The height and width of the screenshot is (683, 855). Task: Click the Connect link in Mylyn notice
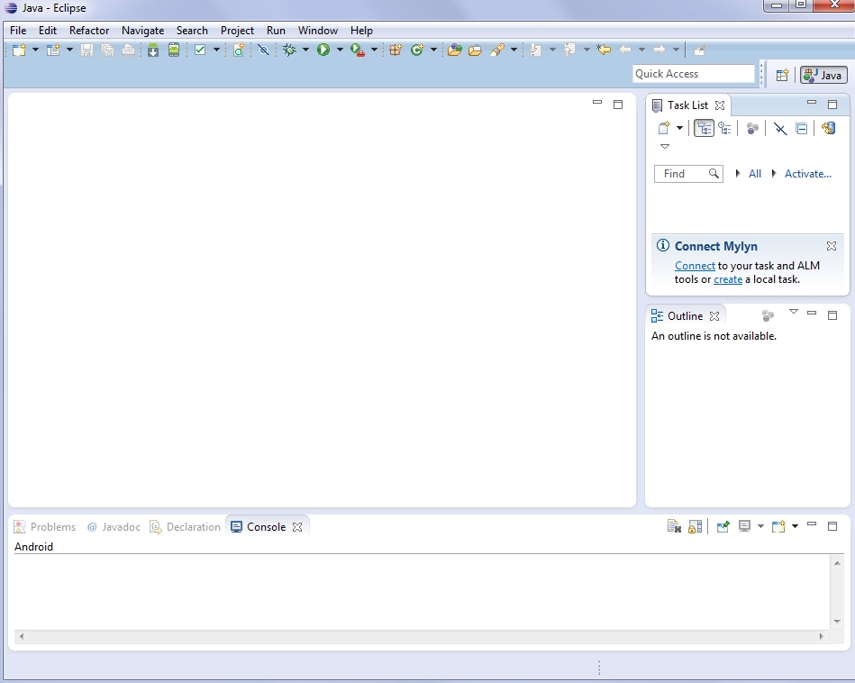(x=695, y=266)
